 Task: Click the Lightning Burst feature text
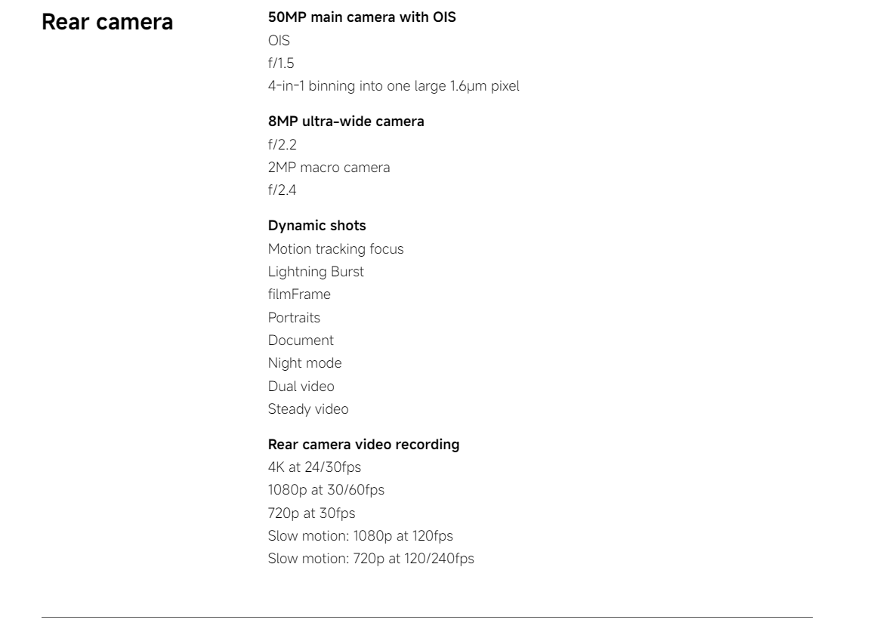tap(316, 272)
